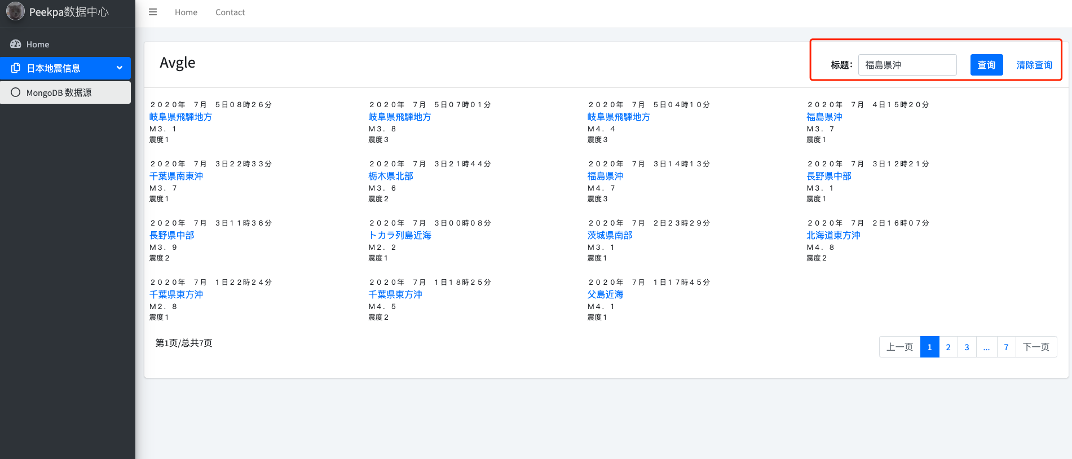
Task: Open the 千葉県南東沖 earthquake link
Action: [176, 176]
